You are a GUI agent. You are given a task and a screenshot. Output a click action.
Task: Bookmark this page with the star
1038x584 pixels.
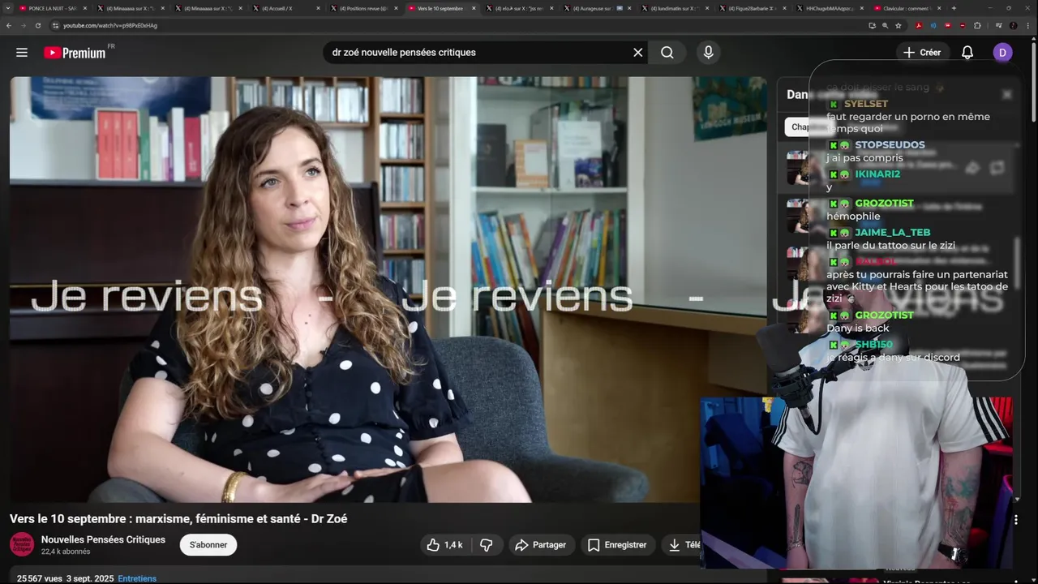tap(899, 25)
